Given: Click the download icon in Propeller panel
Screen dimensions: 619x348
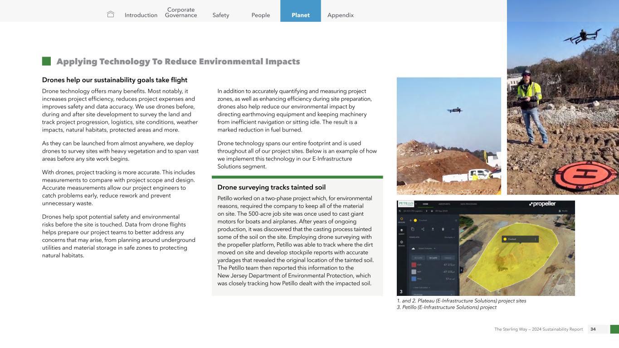Looking at the screenshot, I should pyautogui.click(x=433, y=229).
